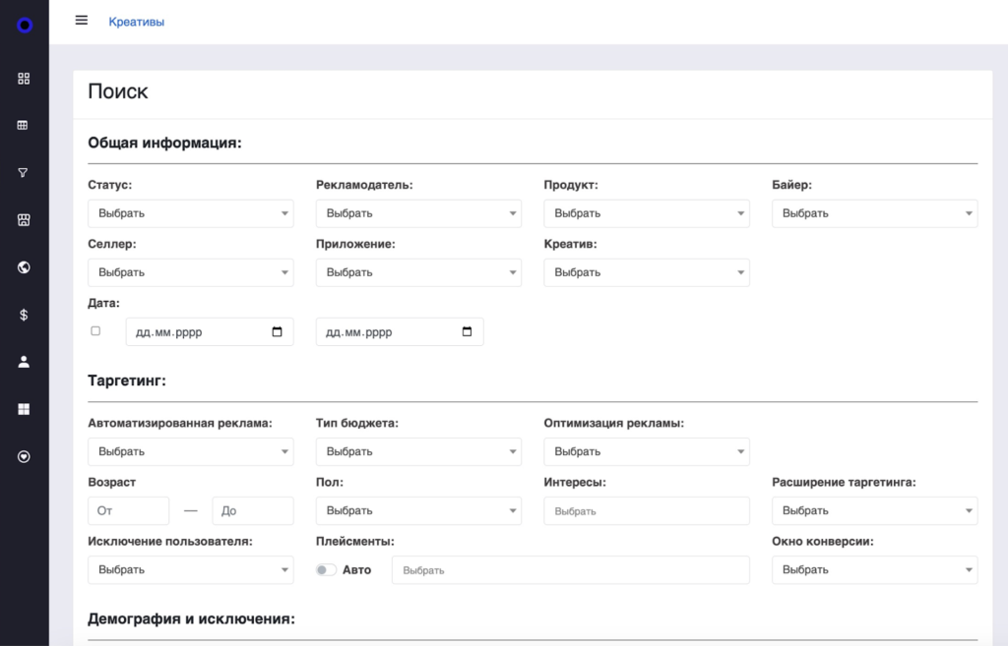Open the Тип бюджета dropdown

pyautogui.click(x=418, y=451)
